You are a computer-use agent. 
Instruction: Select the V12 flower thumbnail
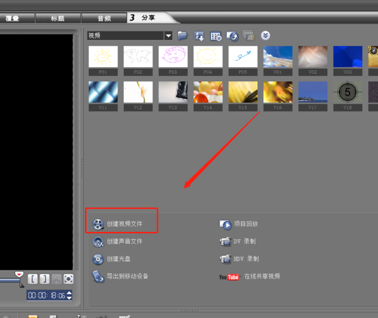coord(138,92)
